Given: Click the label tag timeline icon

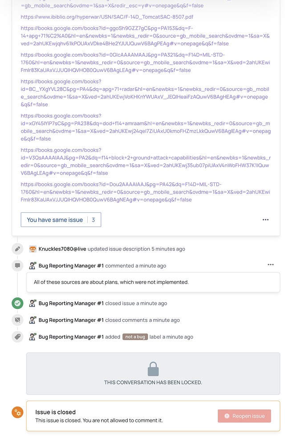Looking at the screenshot, I should 17,336.
